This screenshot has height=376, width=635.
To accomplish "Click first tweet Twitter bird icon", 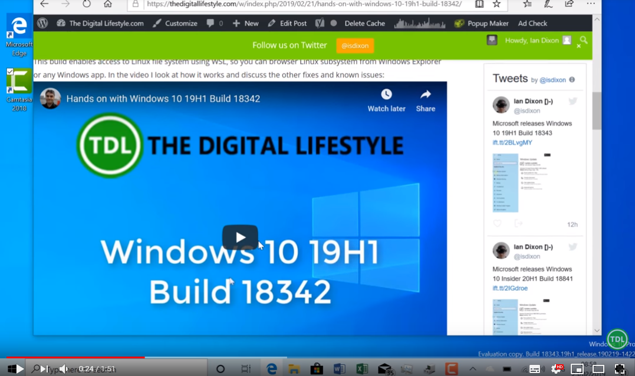I will pos(573,101).
